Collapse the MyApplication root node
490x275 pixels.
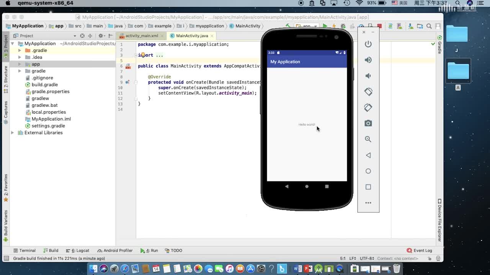pyautogui.click(x=13, y=44)
